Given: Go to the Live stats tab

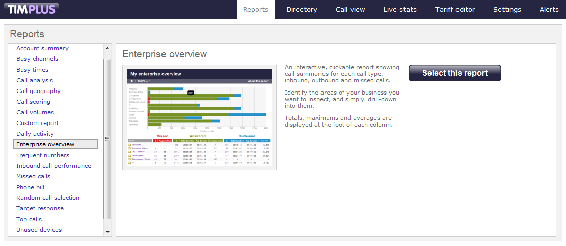Looking at the screenshot, I should (x=400, y=10).
